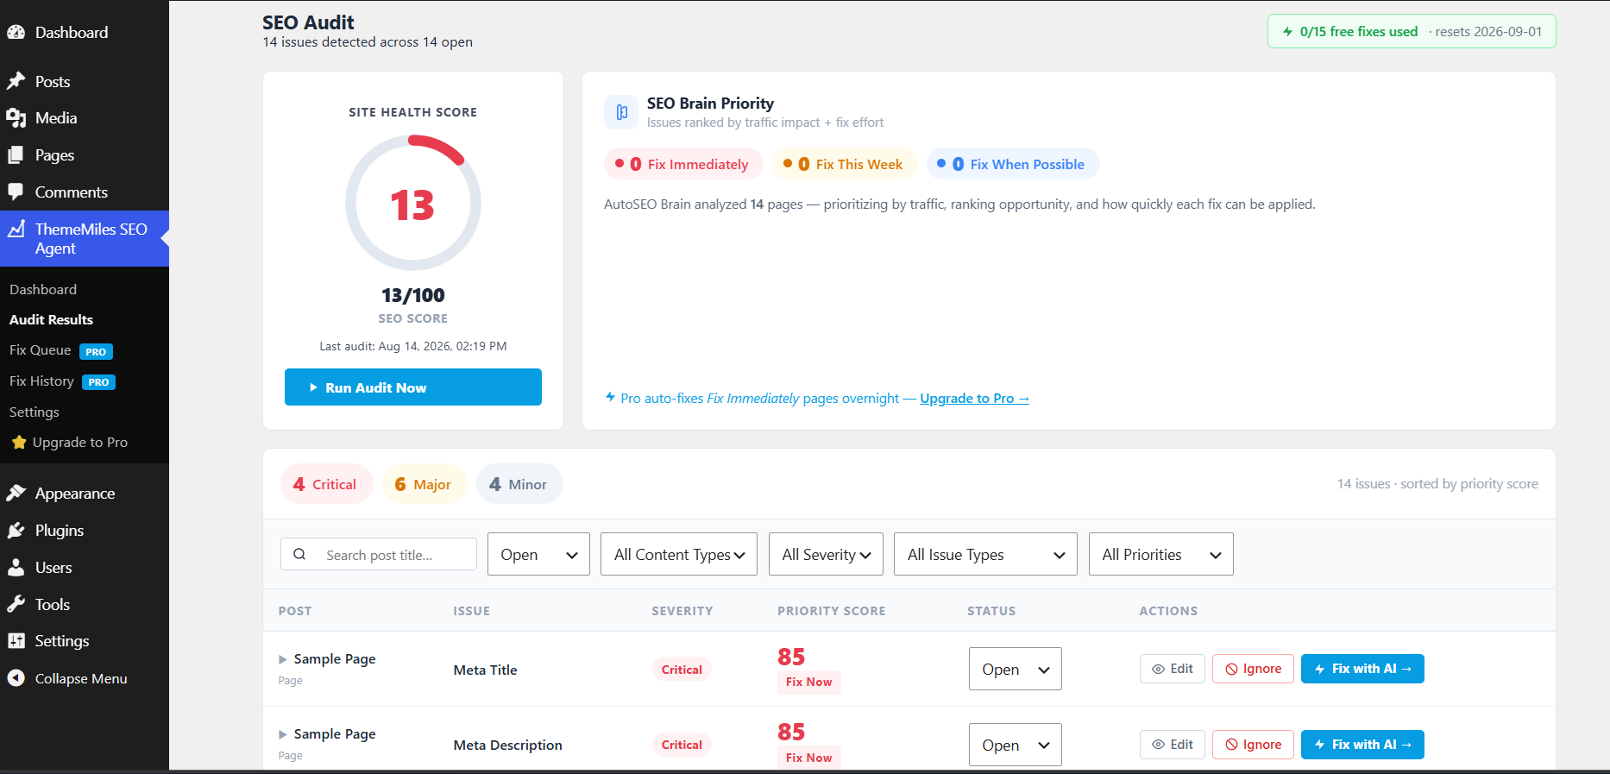Click Edit for the Meta Description issue
The image size is (1610, 774).
pyautogui.click(x=1172, y=745)
